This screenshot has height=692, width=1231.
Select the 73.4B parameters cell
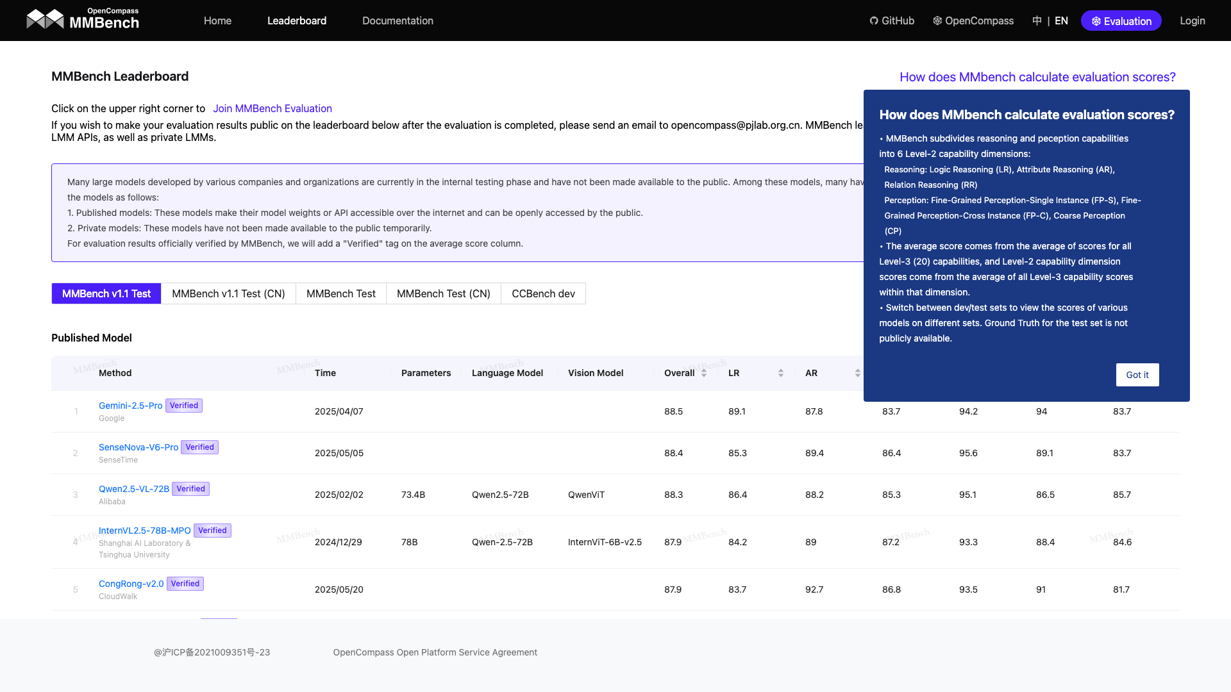pyautogui.click(x=413, y=495)
